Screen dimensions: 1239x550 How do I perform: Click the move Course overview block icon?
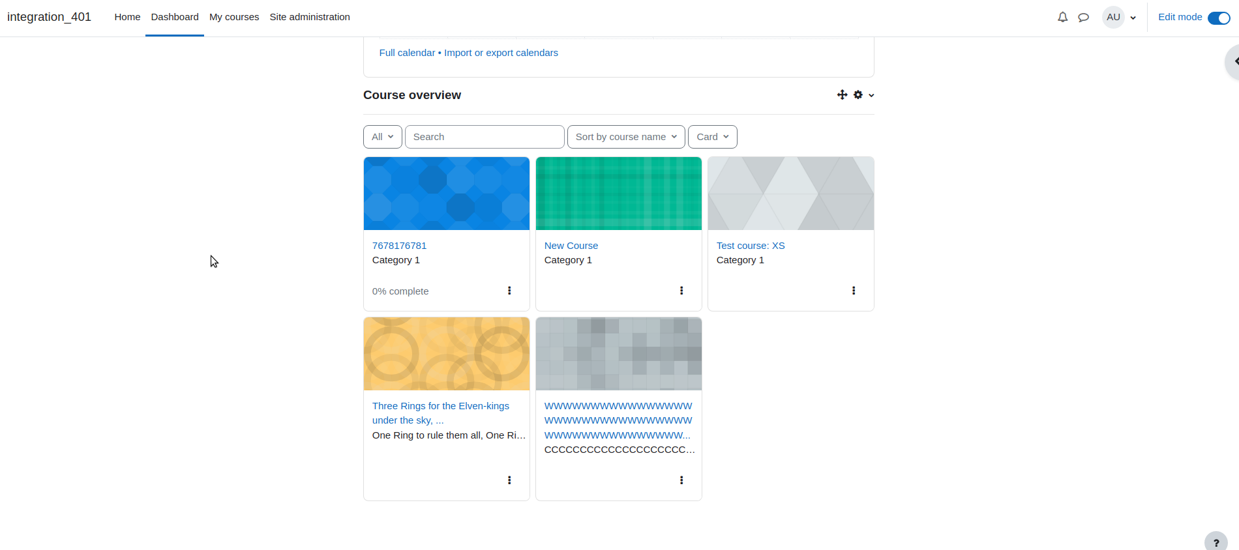tap(842, 95)
